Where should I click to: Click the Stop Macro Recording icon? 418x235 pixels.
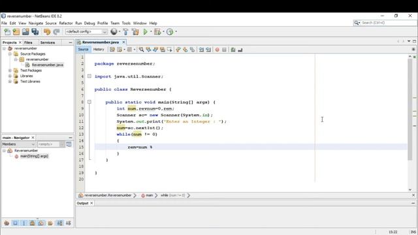pos(224,50)
